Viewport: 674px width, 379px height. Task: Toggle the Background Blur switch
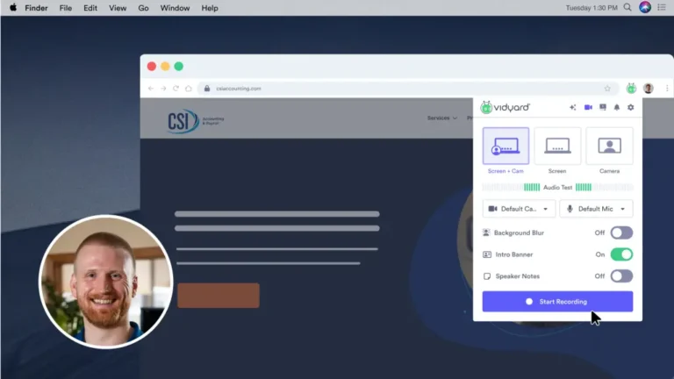621,232
